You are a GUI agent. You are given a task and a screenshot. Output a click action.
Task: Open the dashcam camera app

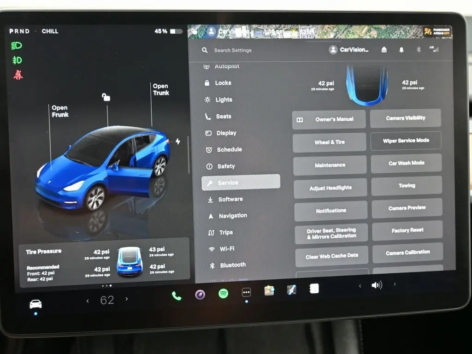[x=200, y=295]
